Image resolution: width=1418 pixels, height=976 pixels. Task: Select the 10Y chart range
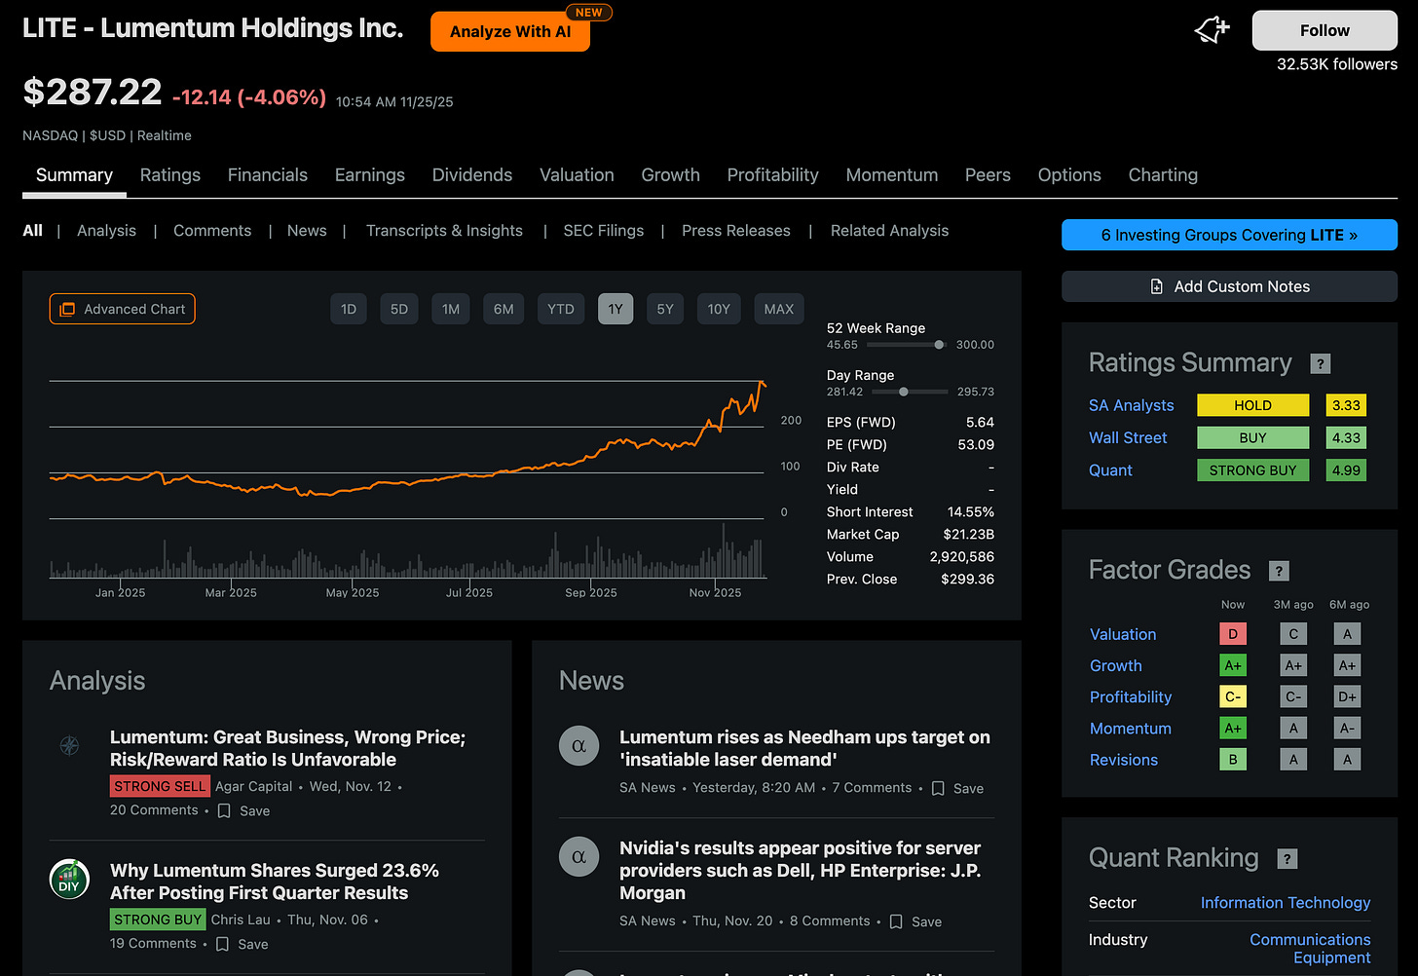(719, 309)
